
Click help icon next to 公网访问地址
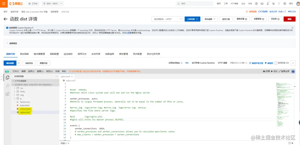click(x=181, y=63)
